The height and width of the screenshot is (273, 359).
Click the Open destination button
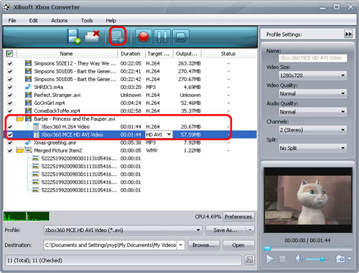(238, 245)
